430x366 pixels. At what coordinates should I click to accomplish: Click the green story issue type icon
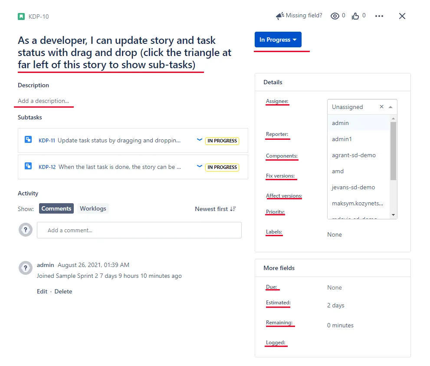[x=21, y=16]
